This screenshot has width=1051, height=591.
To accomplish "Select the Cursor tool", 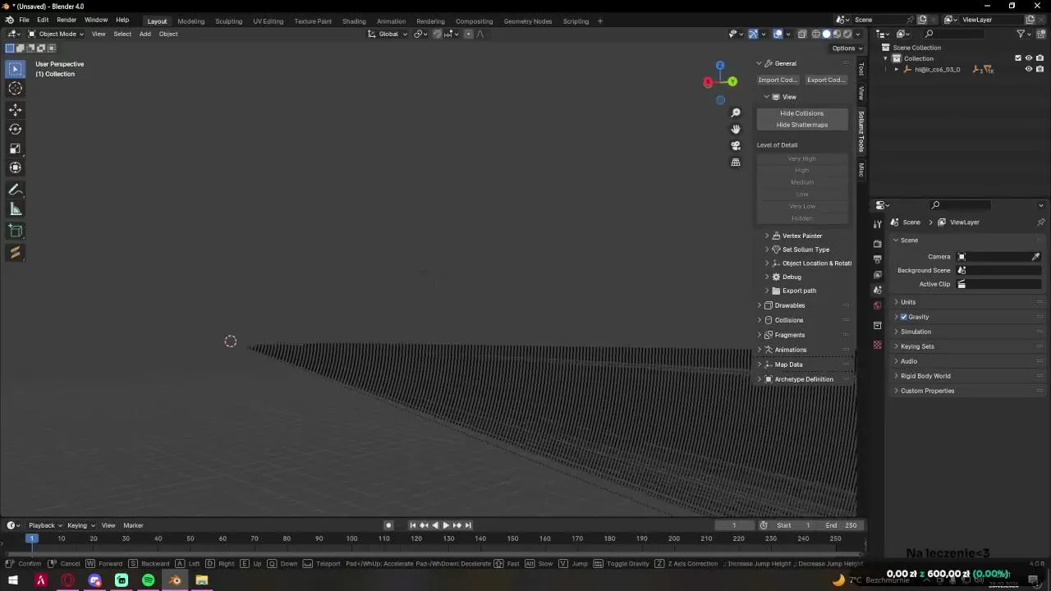I will coord(15,89).
